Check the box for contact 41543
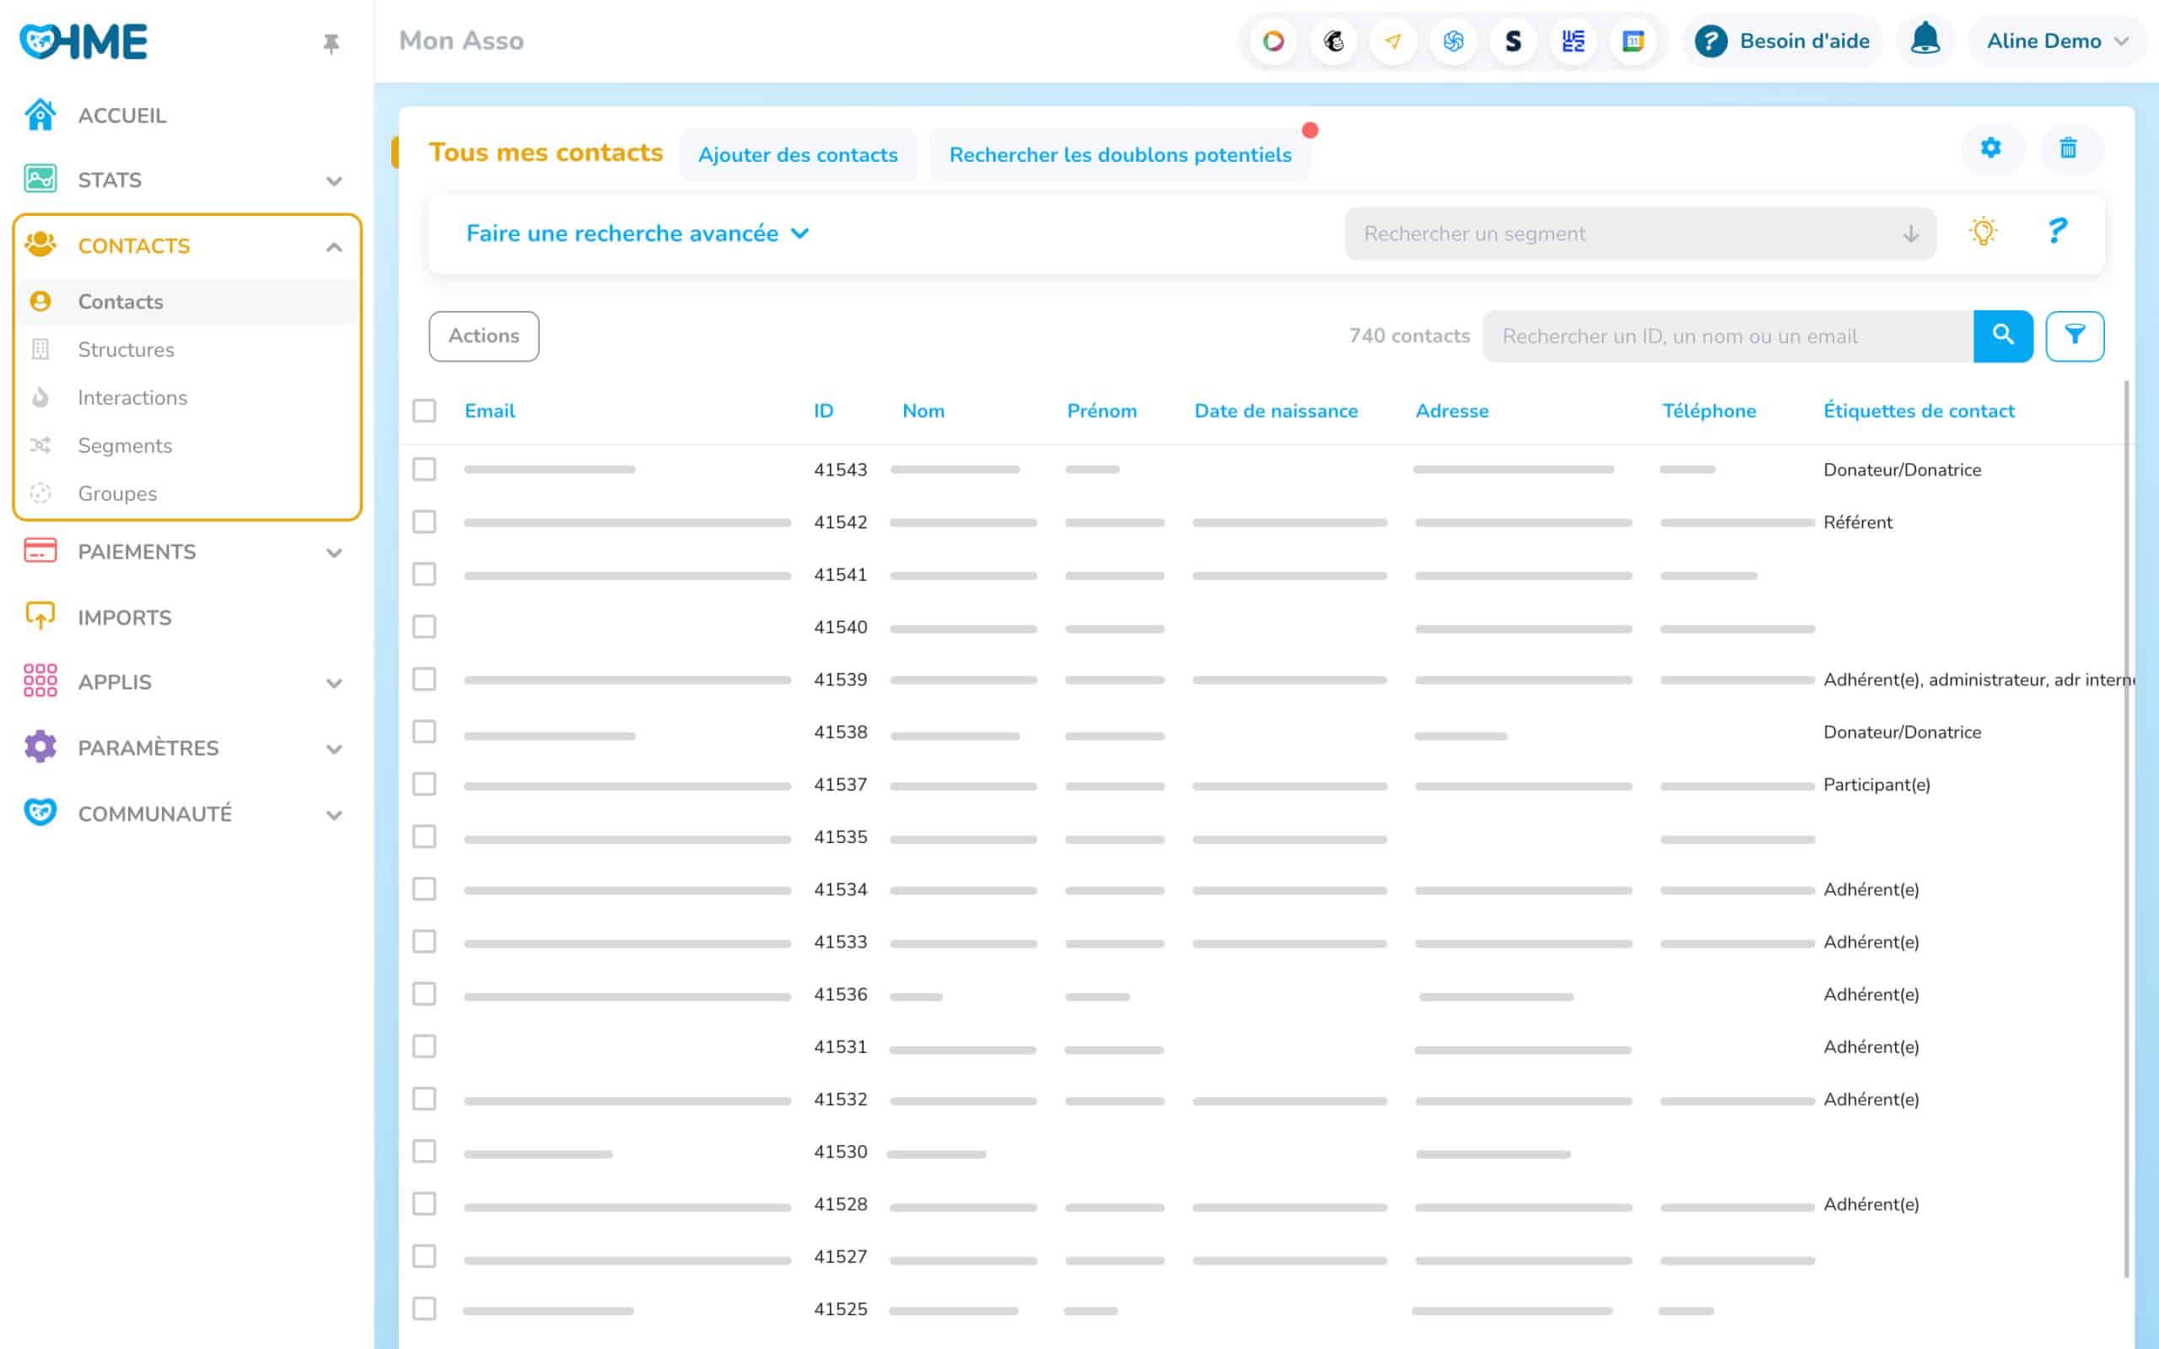The width and height of the screenshot is (2159, 1349). click(425, 470)
